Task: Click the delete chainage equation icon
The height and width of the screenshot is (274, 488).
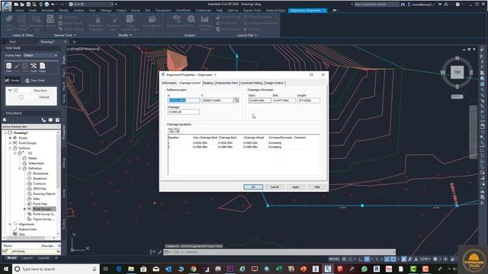Action: (177, 130)
